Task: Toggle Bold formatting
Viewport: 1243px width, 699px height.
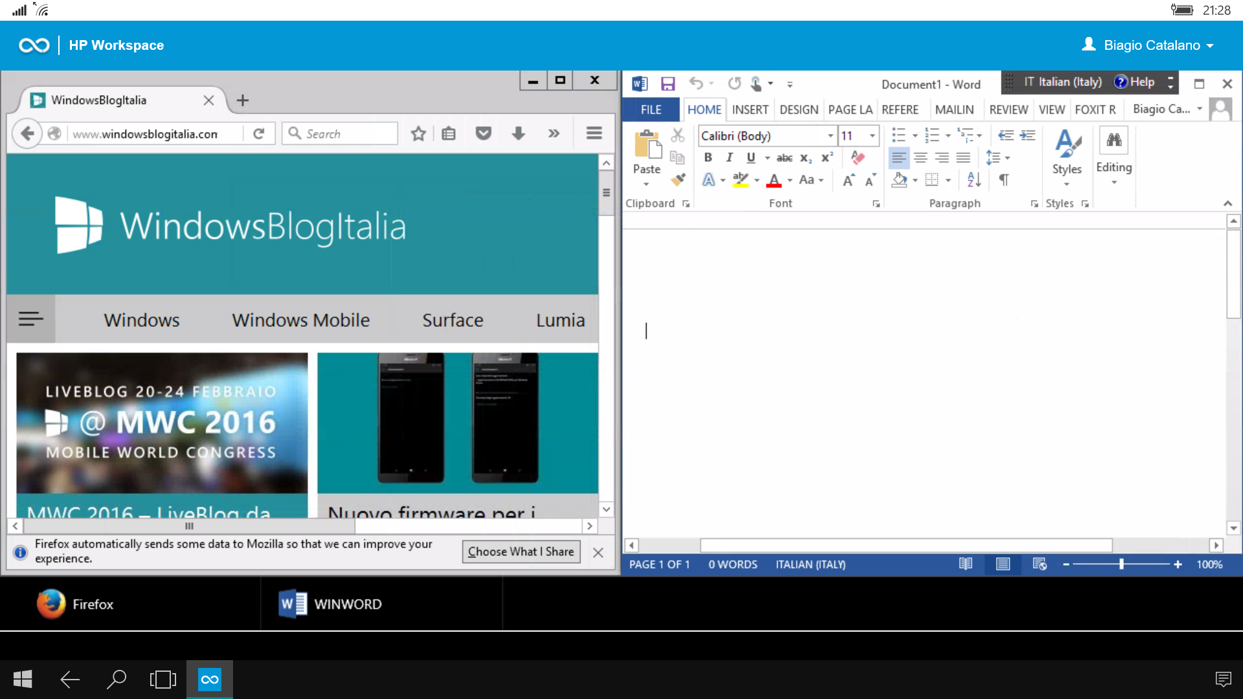Action: (708, 157)
